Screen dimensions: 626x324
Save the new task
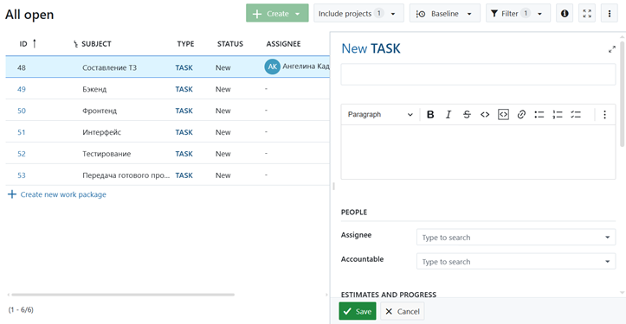[358, 311]
